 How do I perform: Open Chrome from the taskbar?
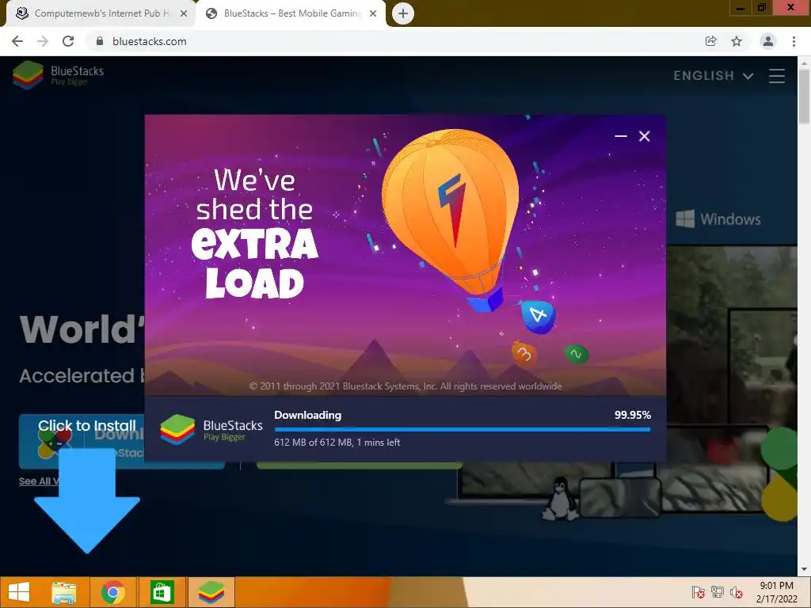point(112,592)
